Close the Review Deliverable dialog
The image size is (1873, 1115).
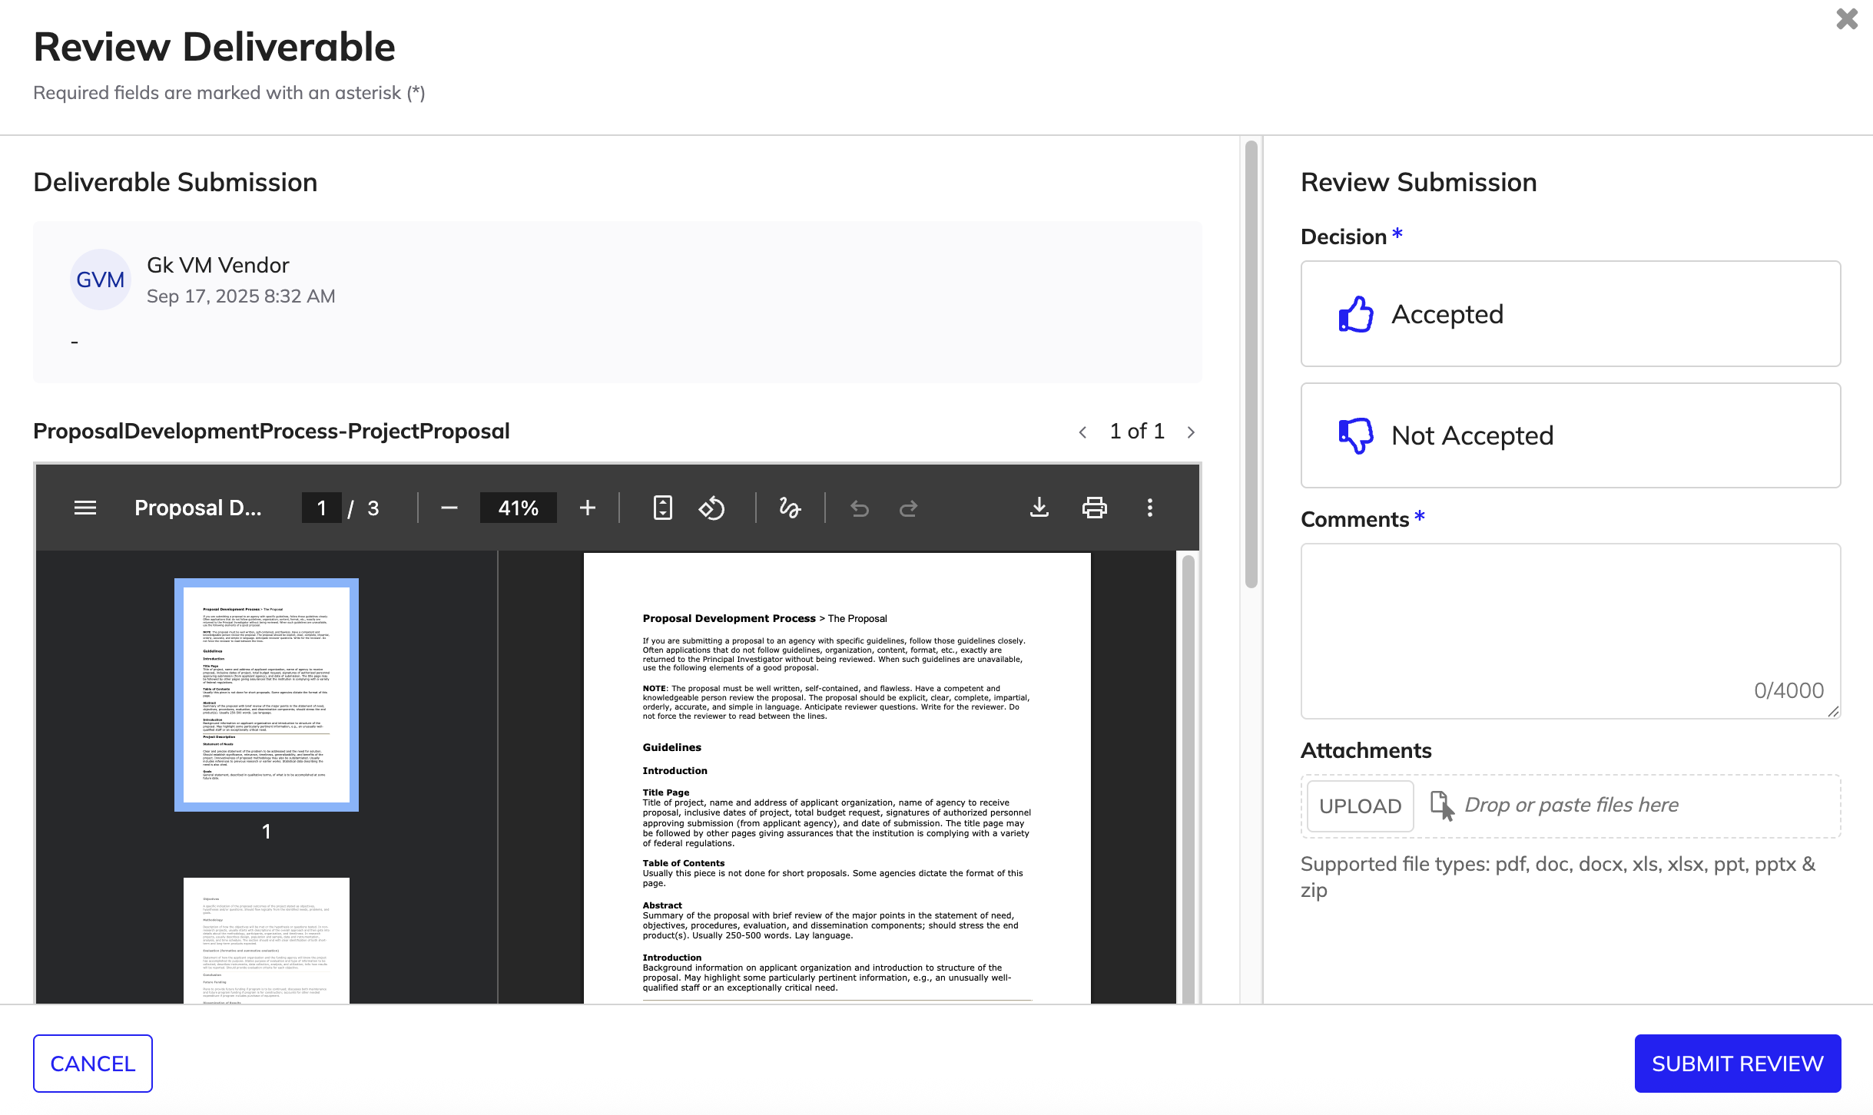tap(1847, 18)
